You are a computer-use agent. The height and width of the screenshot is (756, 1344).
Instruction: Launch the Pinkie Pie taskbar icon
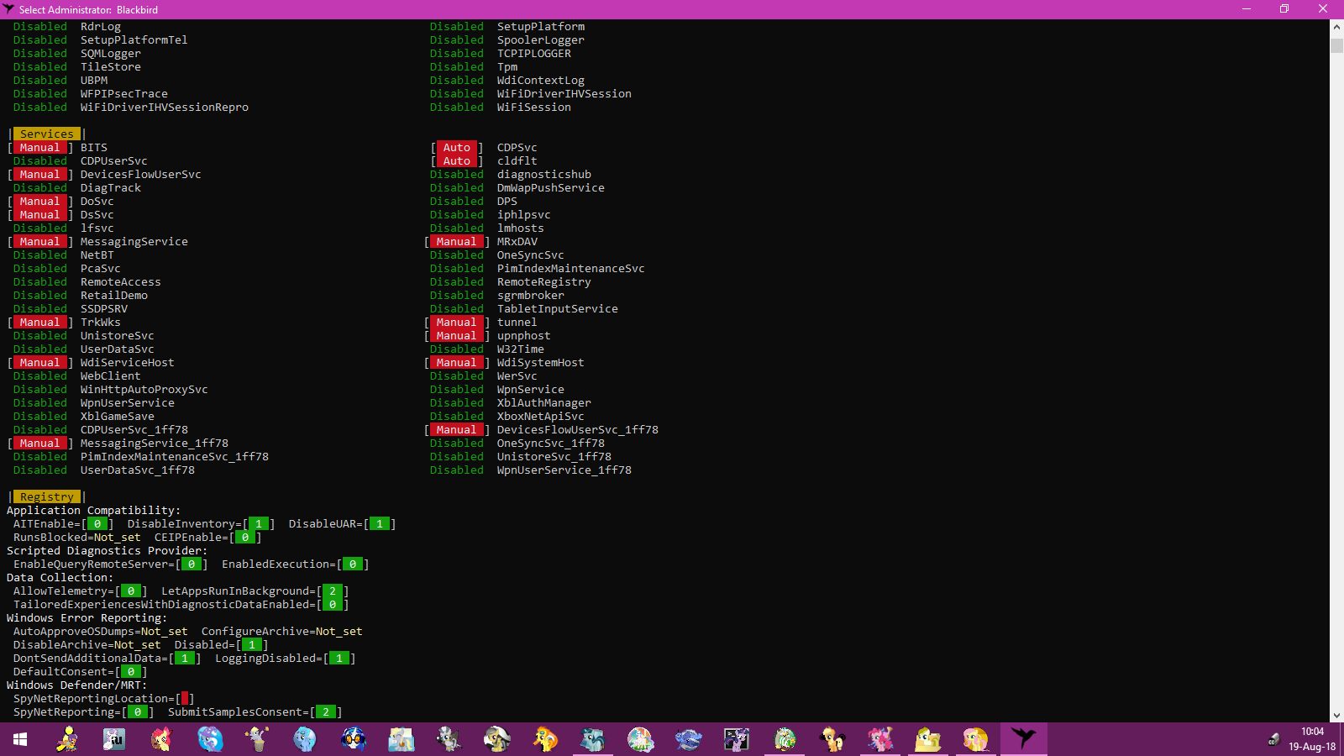880,739
